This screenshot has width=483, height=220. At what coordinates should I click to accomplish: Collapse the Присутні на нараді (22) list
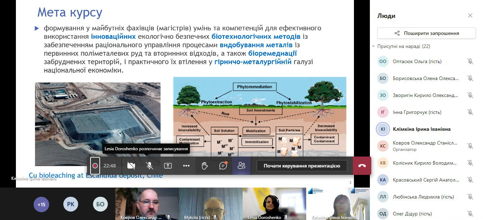click(373, 47)
